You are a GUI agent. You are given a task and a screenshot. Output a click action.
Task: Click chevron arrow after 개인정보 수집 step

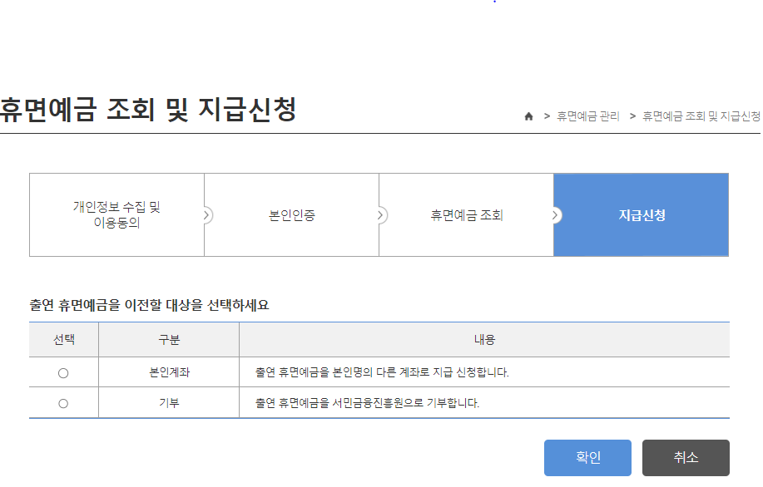pyautogui.click(x=207, y=214)
